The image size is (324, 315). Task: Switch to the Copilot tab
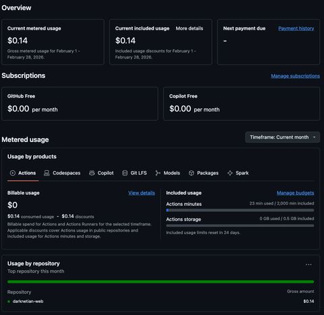click(101, 173)
